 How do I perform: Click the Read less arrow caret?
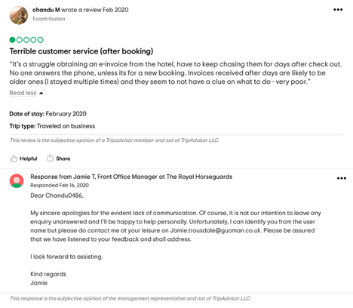(x=41, y=93)
